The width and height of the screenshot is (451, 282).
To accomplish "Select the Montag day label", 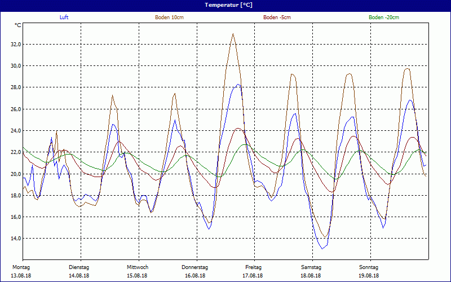I will (21, 267).
